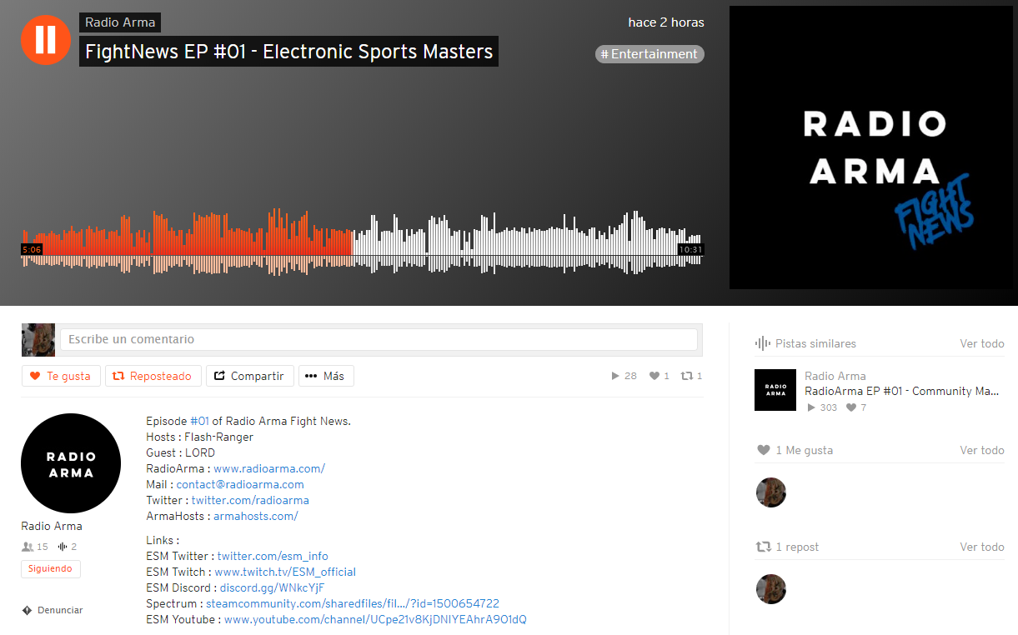The image size is (1018, 635).
Task: Open the avatar of the user who reposted
Action: pyautogui.click(x=771, y=589)
